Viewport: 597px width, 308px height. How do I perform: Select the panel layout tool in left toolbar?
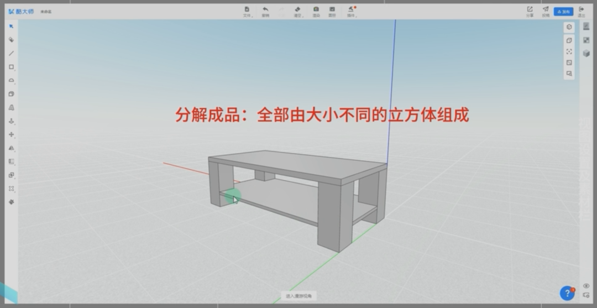point(12,161)
